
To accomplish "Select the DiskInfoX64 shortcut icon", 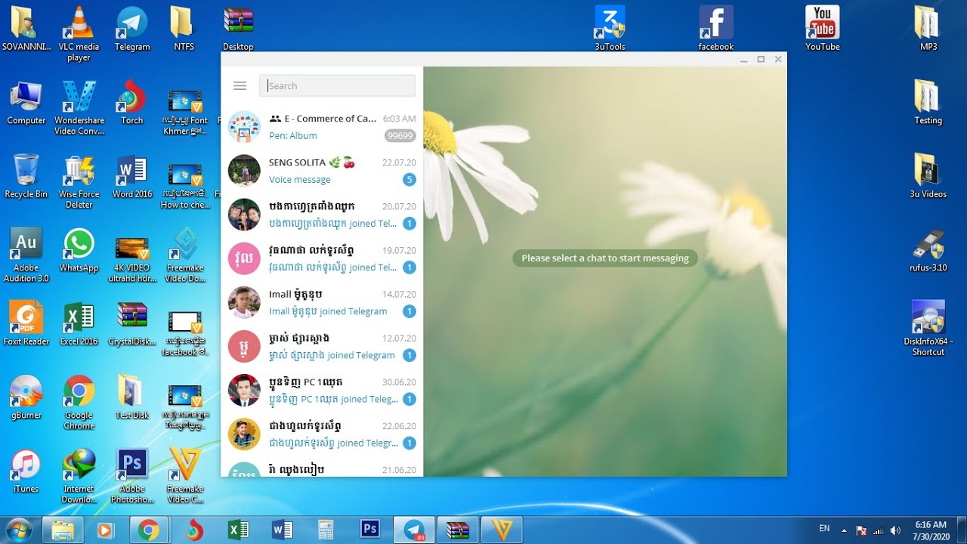I will (928, 328).
